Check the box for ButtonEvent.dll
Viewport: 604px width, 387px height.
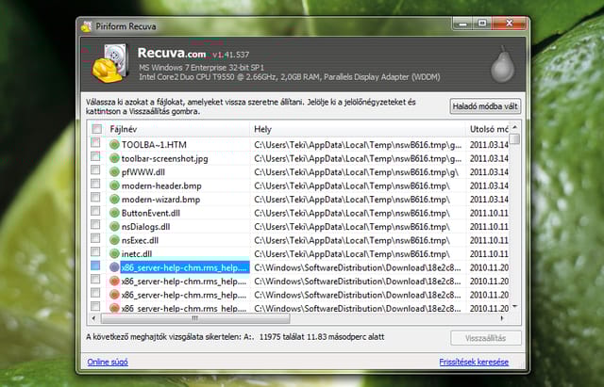click(x=95, y=211)
